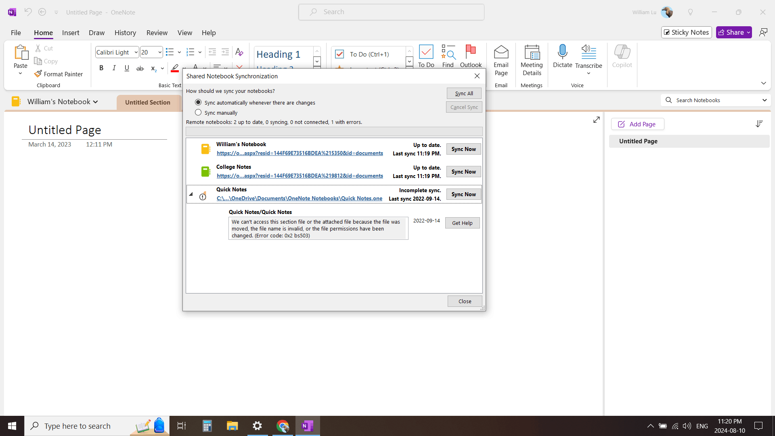The image size is (775, 436).
Task: Click the Email Page icon
Action: 501,52
